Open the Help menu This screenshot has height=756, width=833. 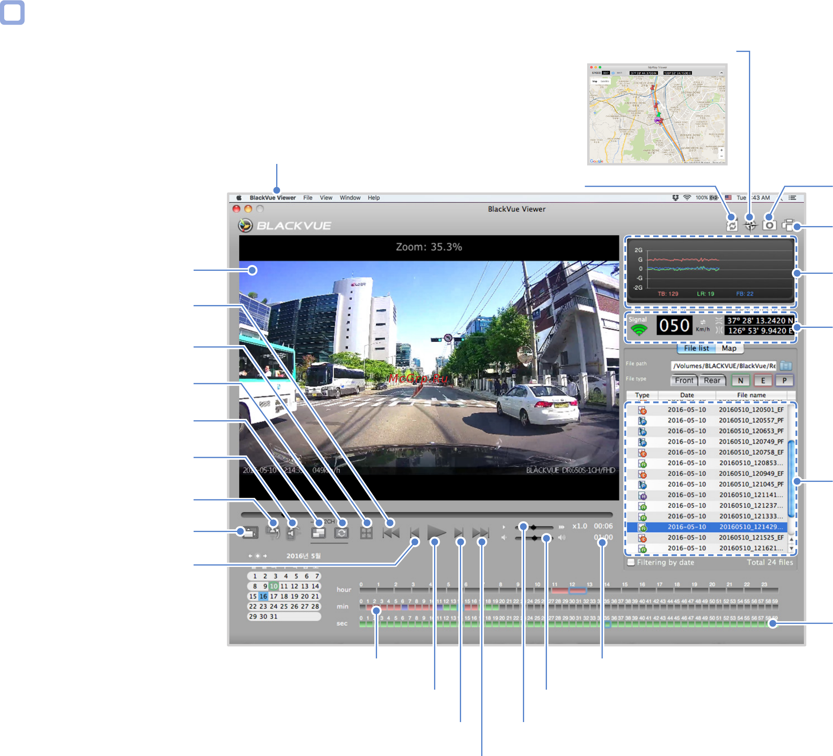[373, 198]
